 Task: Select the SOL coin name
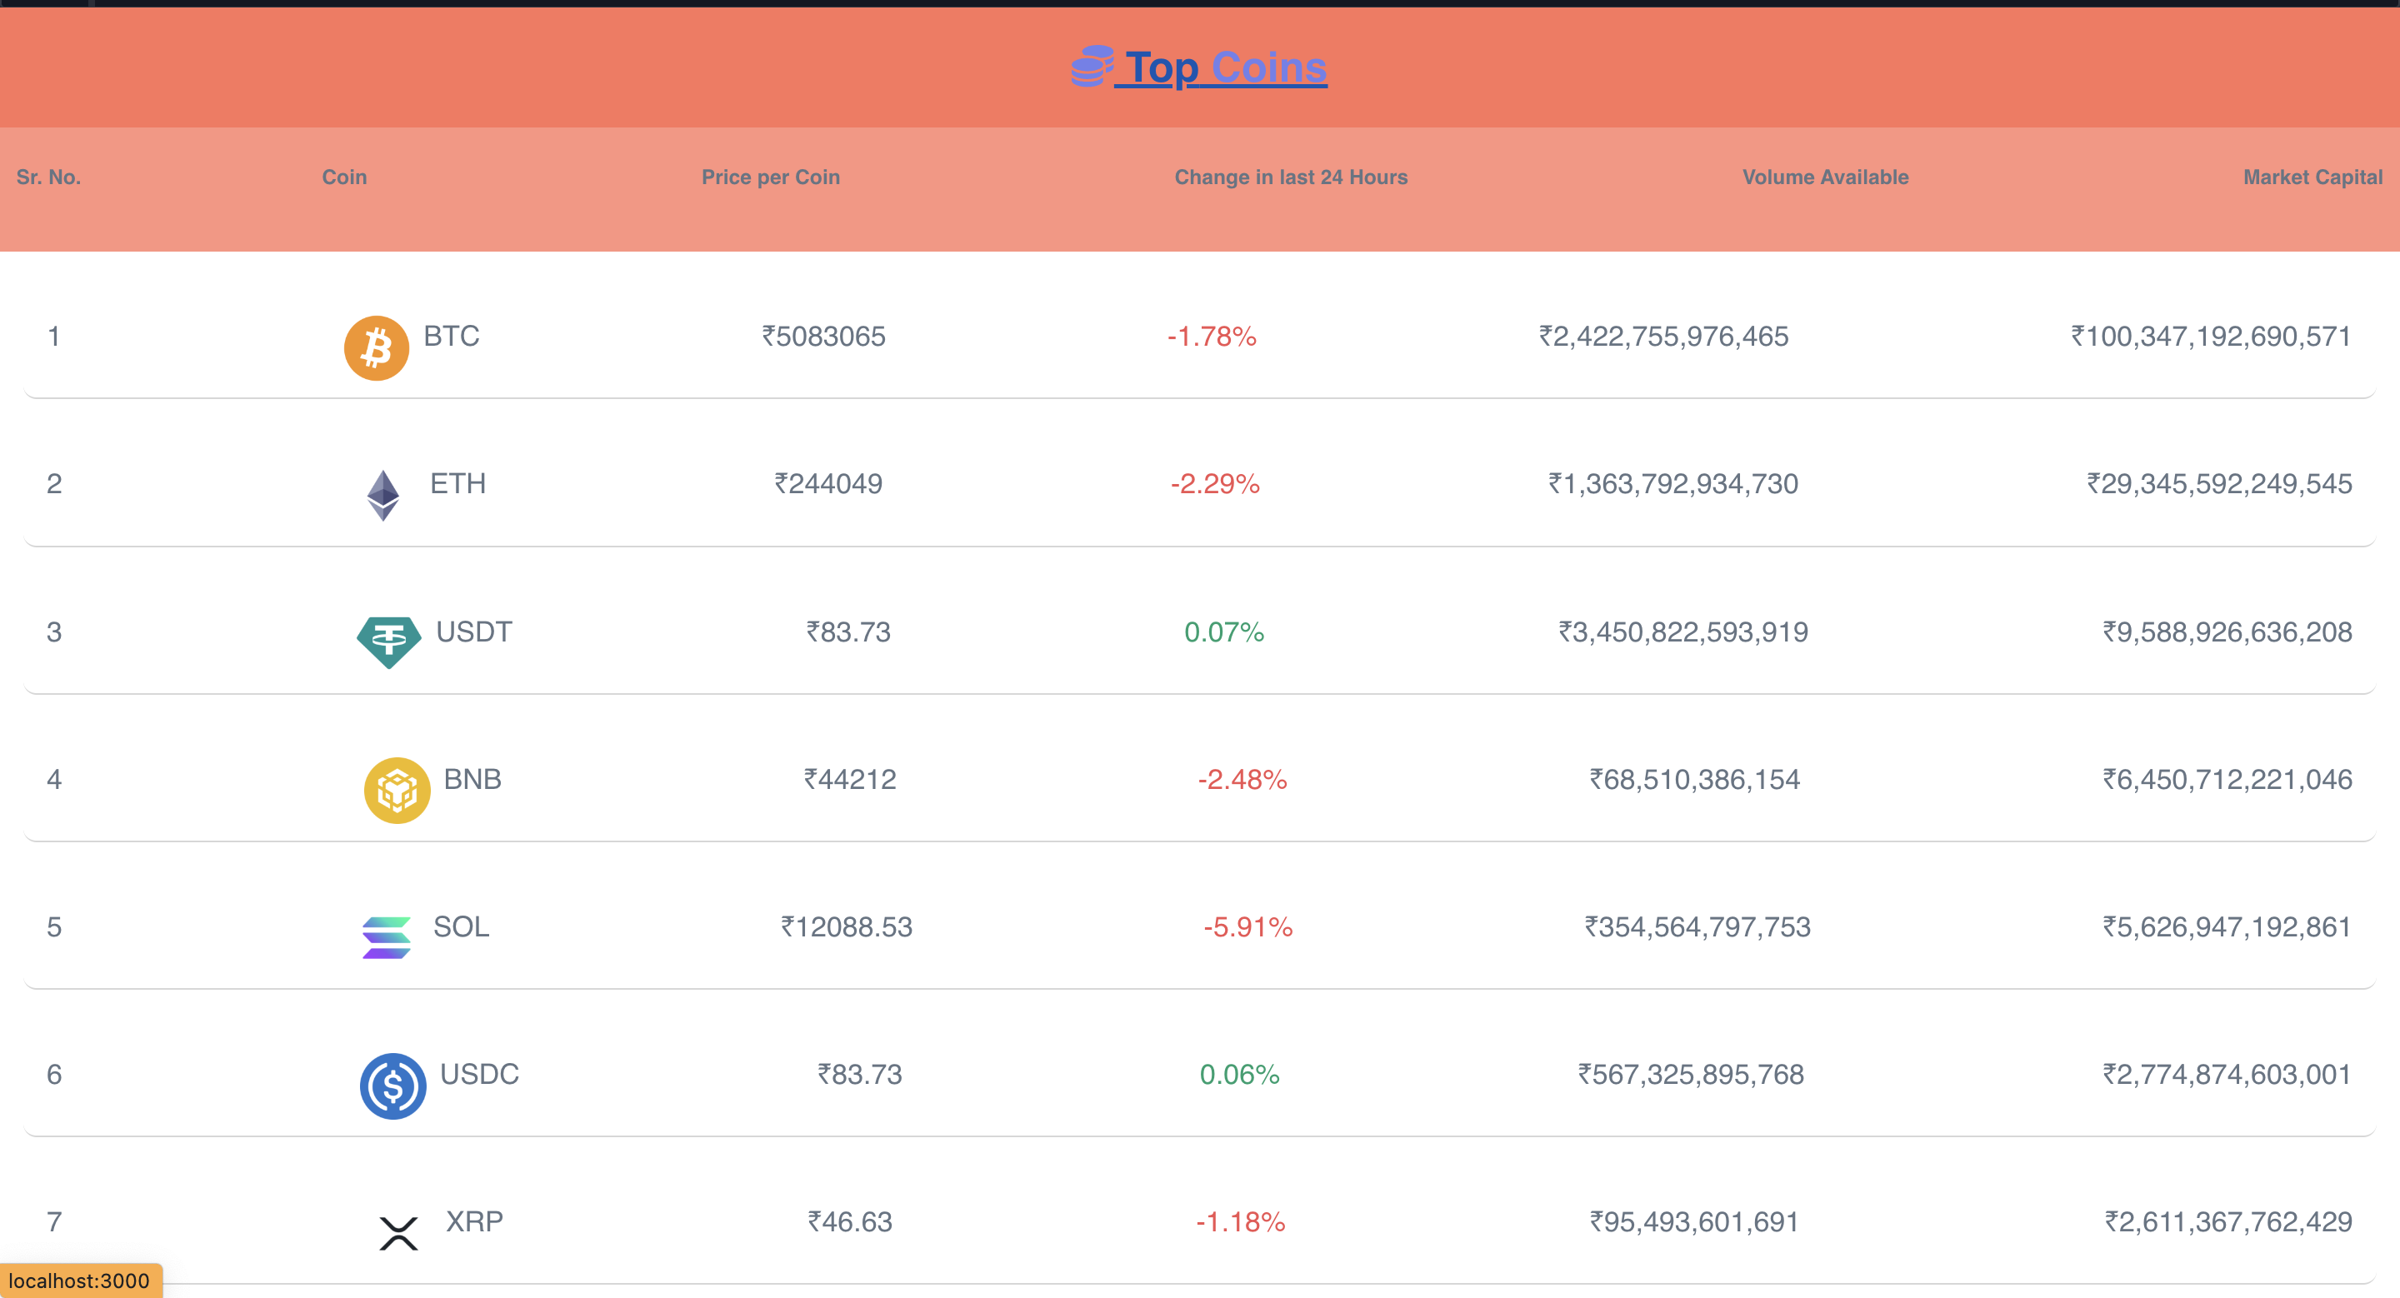[x=461, y=926]
